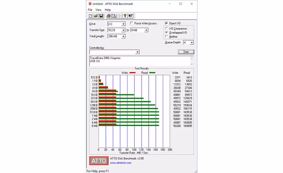Select the Overlapped I/O radio button
283x173 pixels.
coord(167,32)
